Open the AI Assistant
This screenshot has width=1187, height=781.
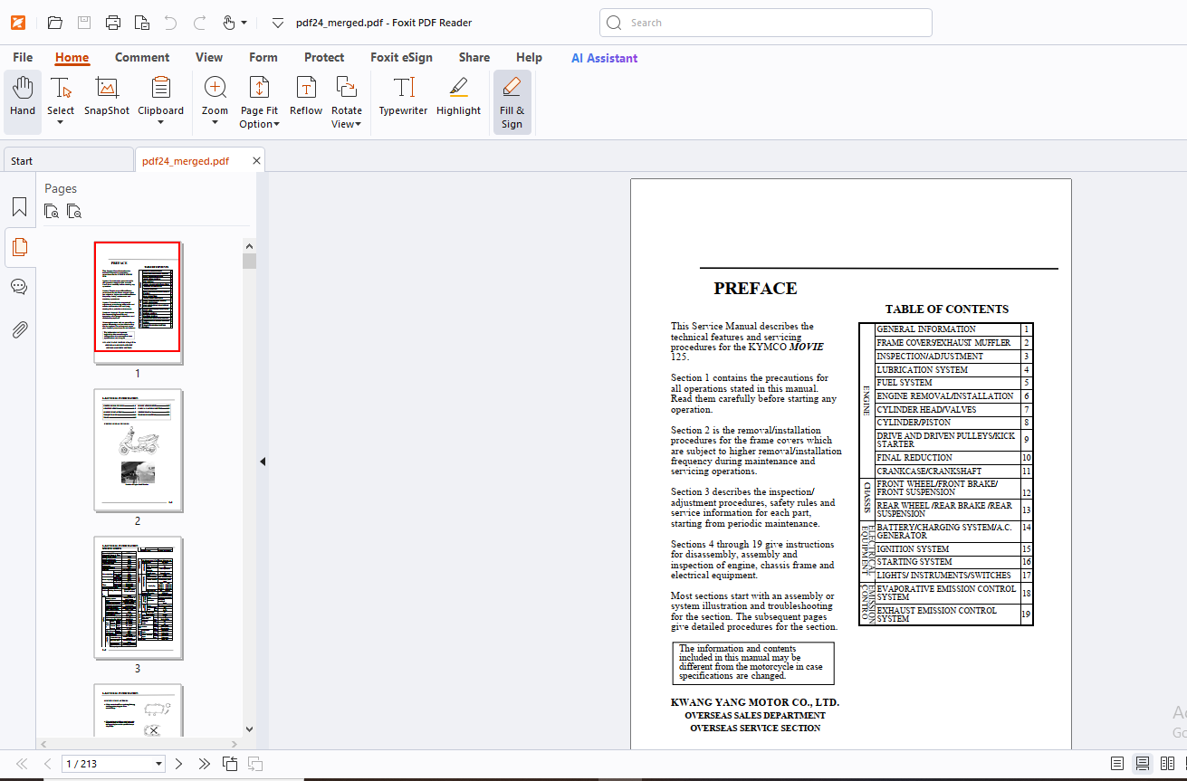point(604,58)
